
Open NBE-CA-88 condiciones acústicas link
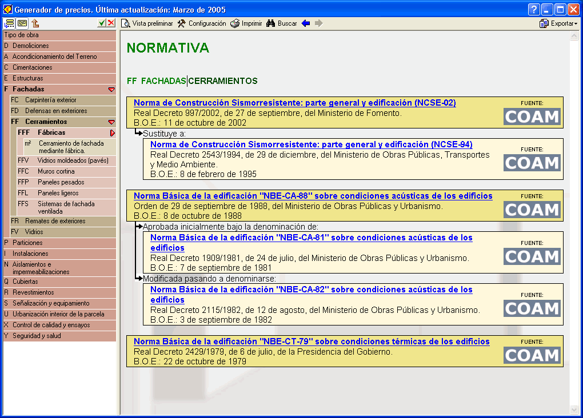[x=313, y=196]
